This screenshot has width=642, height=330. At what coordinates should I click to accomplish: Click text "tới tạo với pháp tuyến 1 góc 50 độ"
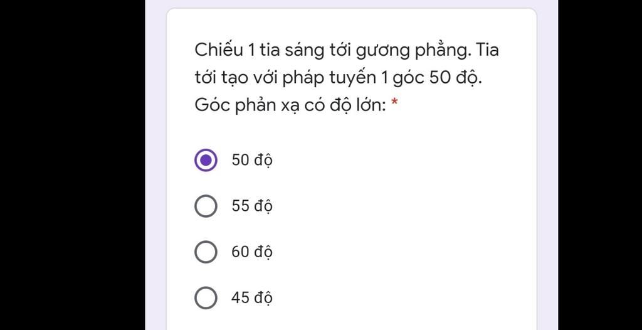tap(338, 78)
